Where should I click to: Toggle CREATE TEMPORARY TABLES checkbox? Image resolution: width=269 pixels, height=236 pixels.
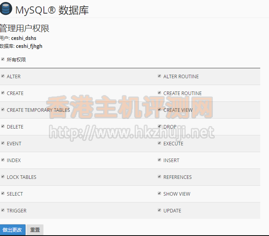3,109
